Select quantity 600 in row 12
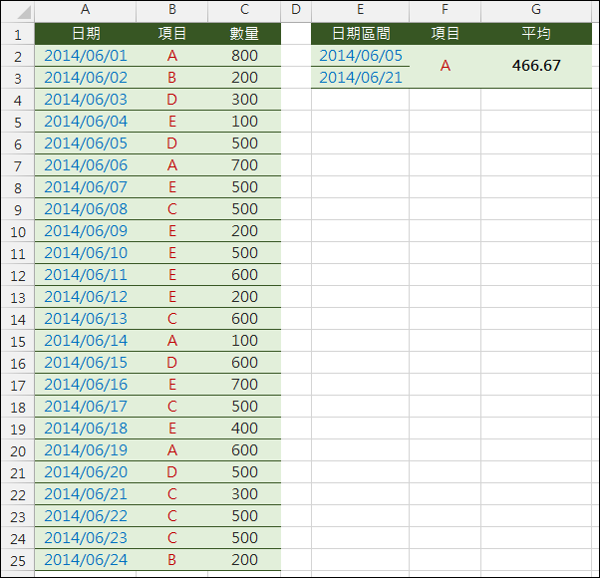This screenshot has width=600, height=578. (244, 275)
